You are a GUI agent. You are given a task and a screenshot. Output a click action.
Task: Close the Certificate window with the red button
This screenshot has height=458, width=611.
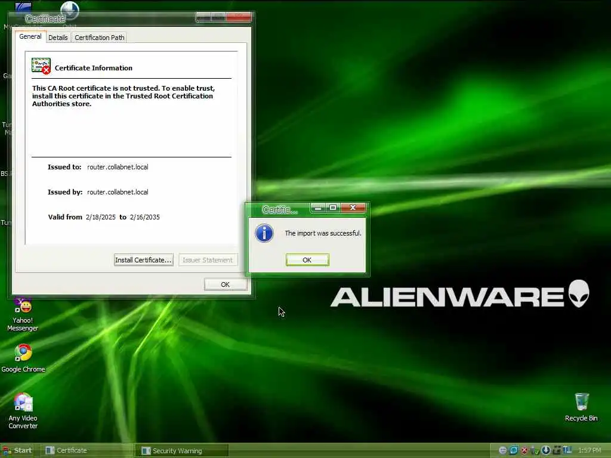click(239, 17)
